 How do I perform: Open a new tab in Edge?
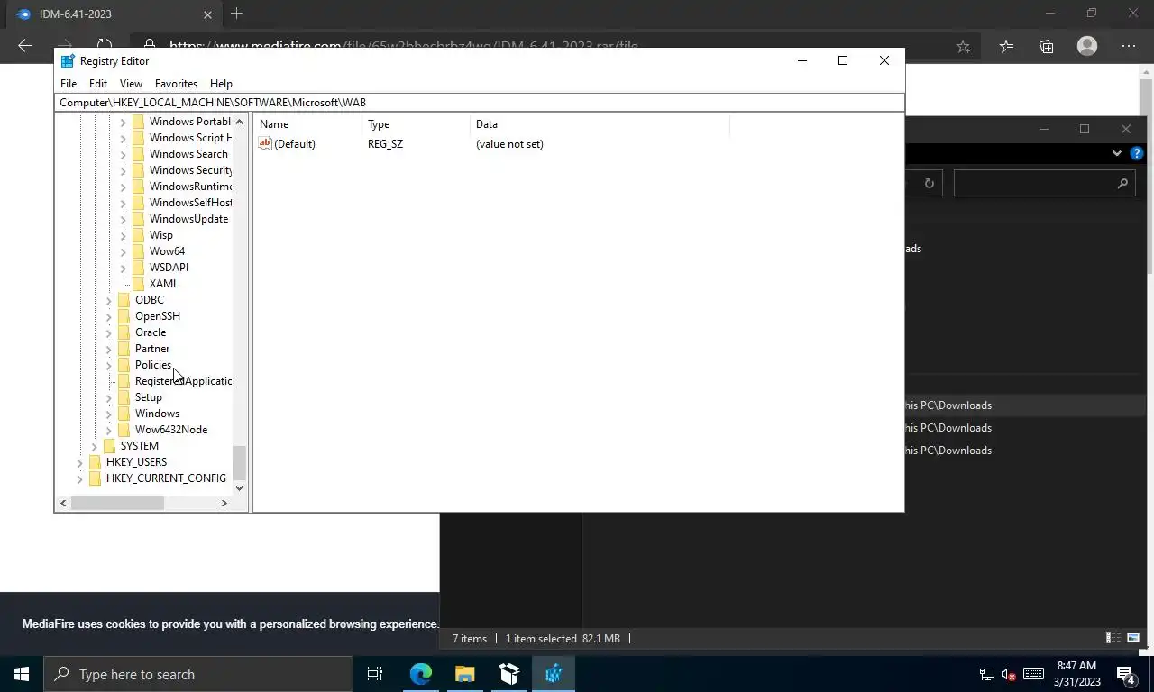(236, 14)
